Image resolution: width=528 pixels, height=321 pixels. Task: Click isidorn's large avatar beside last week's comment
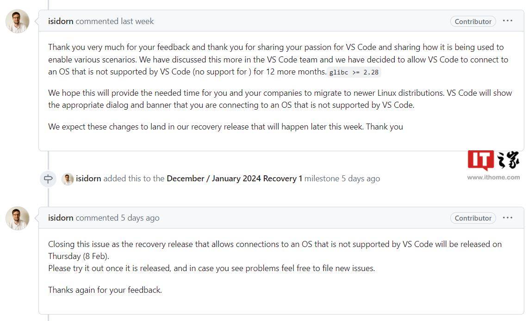point(18,21)
